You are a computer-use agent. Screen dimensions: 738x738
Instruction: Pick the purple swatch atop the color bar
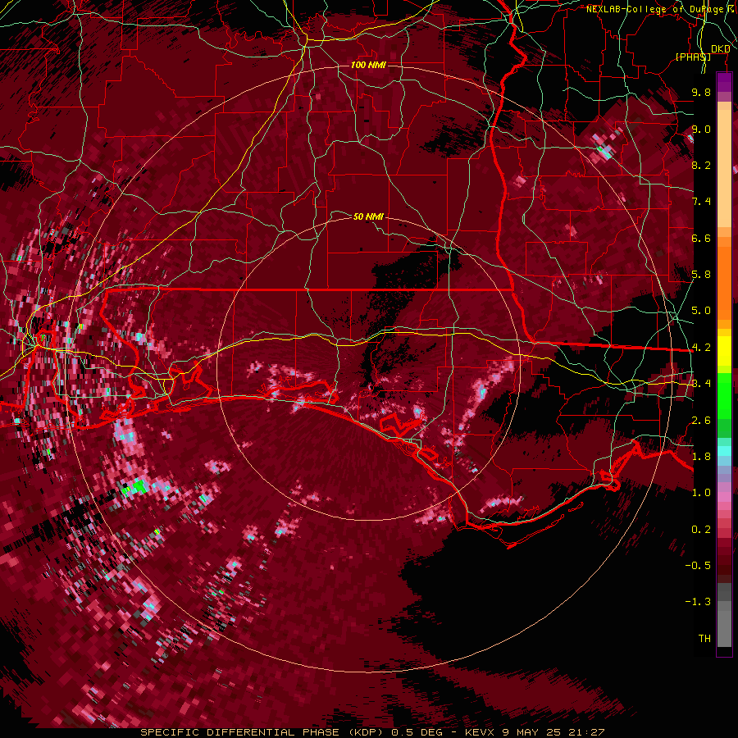(x=724, y=83)
